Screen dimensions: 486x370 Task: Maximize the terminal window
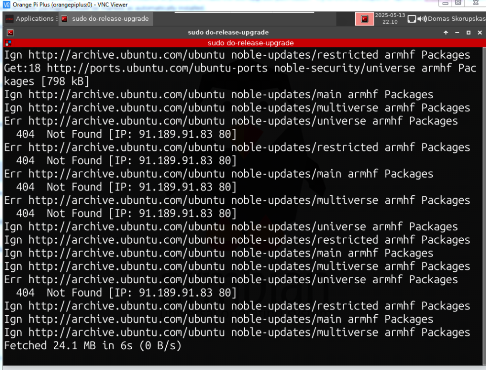point(468,32)
